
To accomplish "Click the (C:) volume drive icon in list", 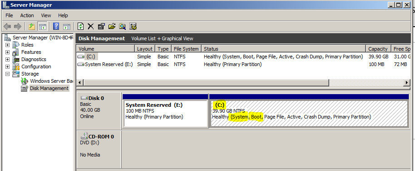I will pyautogui.click(x=81, y=57).
